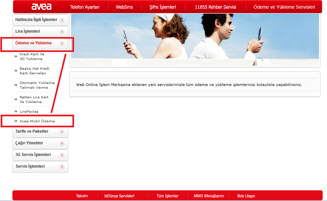This screenshot has height=201, width=327.
Task: Choose Otomatik Yükleme Talimatı Verme
Action: pos(37,85)
